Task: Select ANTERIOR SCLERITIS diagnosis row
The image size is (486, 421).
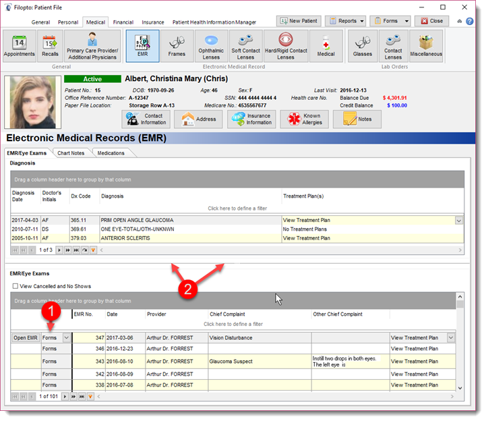Action: coord(191,238)
